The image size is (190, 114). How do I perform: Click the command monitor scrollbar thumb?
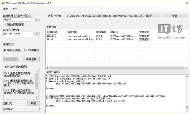tap(187, 107)
